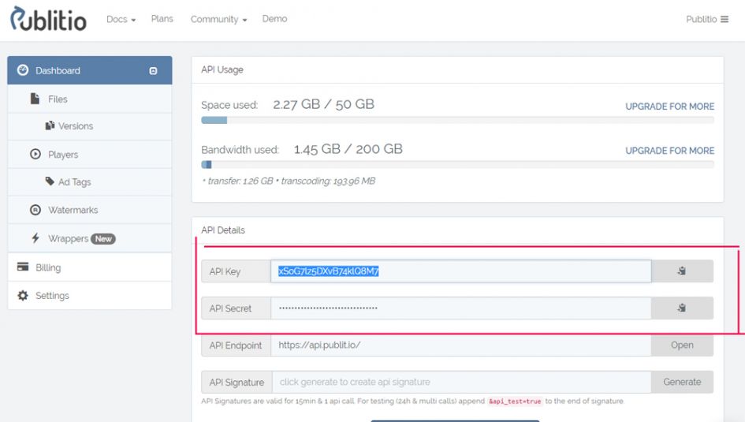Click the API Endpoint label
The width and height of the screenshot is (745, 422).
[x=235, y=345]
